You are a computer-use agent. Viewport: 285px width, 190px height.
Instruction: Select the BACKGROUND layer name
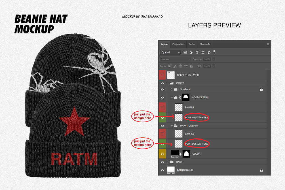(185, 170)
